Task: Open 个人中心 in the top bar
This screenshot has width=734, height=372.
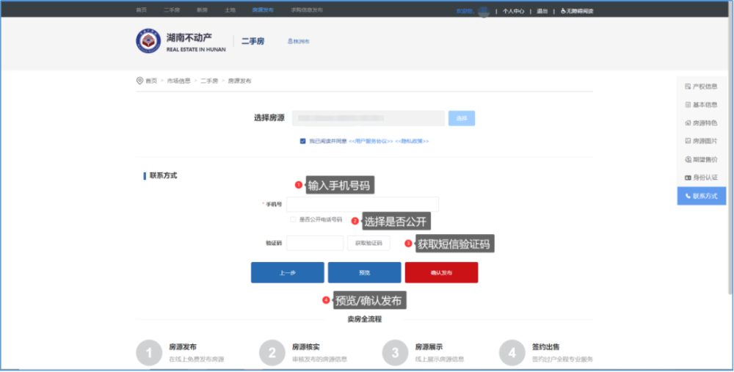Action: 514,11
